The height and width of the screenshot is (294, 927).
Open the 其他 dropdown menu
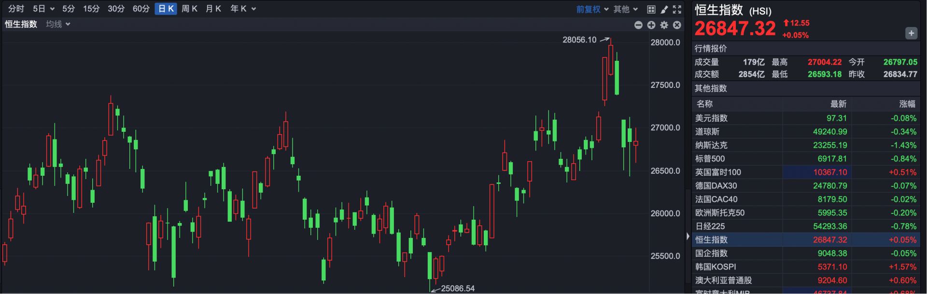626,9
